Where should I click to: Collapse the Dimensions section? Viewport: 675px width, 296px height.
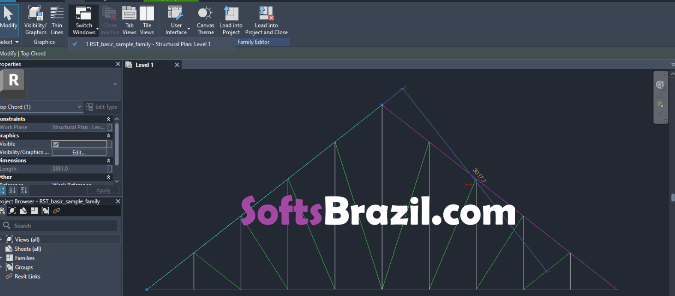click(x=108, y=160)
